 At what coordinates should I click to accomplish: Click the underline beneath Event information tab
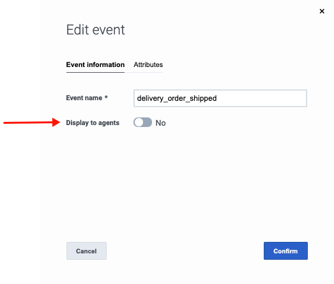95,72
